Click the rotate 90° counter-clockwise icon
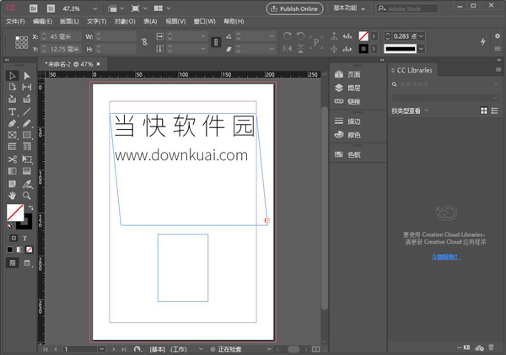Image resolution: width=506 pixels, height=355 pixels. pyautogui.click(x=300, y=35)
